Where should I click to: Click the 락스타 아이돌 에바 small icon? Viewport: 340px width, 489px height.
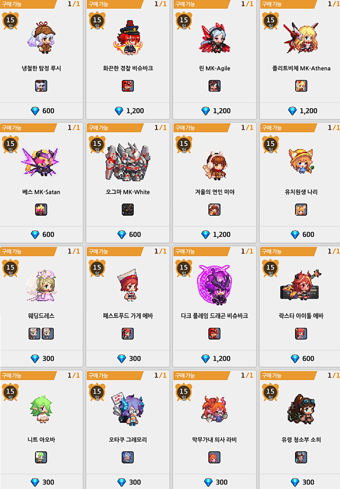301,333
